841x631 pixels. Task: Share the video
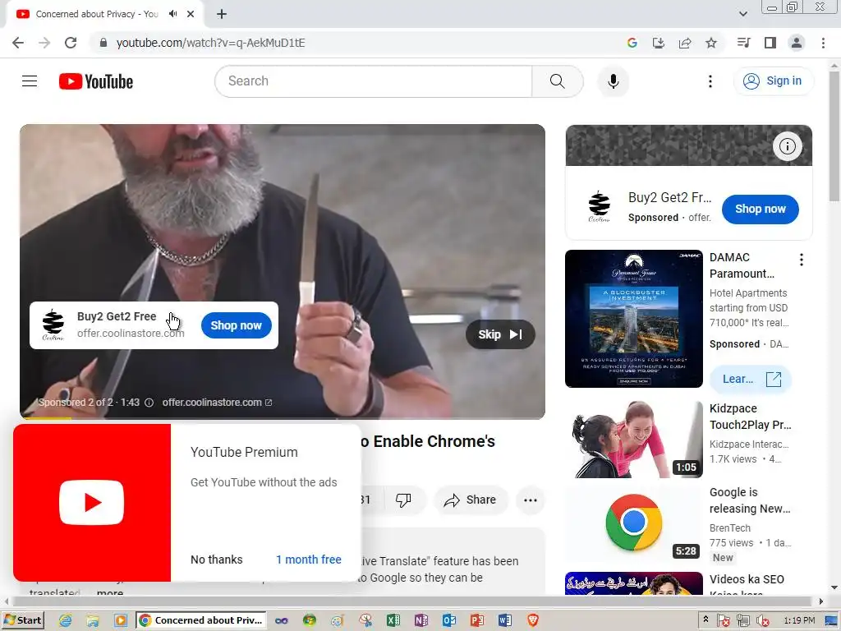470,500
